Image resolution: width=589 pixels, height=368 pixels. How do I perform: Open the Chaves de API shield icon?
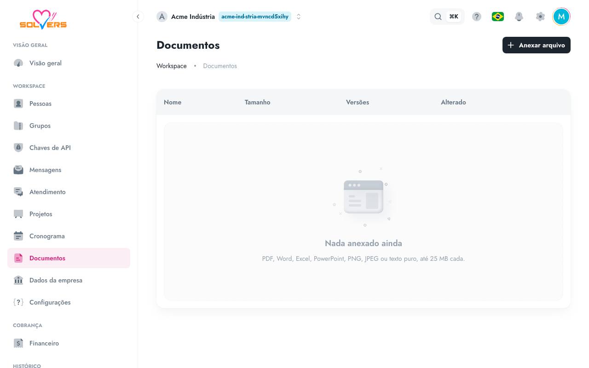pyautogui.click(x=18, y=148)
